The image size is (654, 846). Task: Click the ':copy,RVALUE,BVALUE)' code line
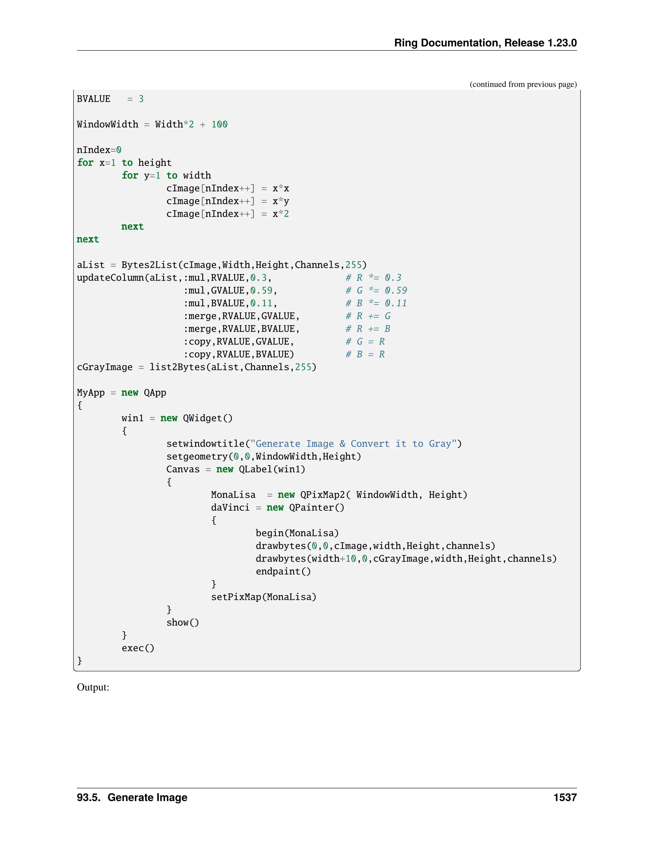pos(239,354)
